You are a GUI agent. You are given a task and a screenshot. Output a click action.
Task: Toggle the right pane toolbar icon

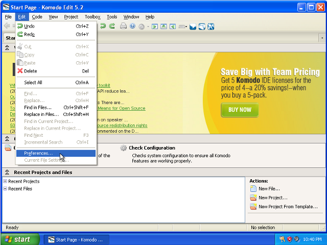click(x=173, y=27)
